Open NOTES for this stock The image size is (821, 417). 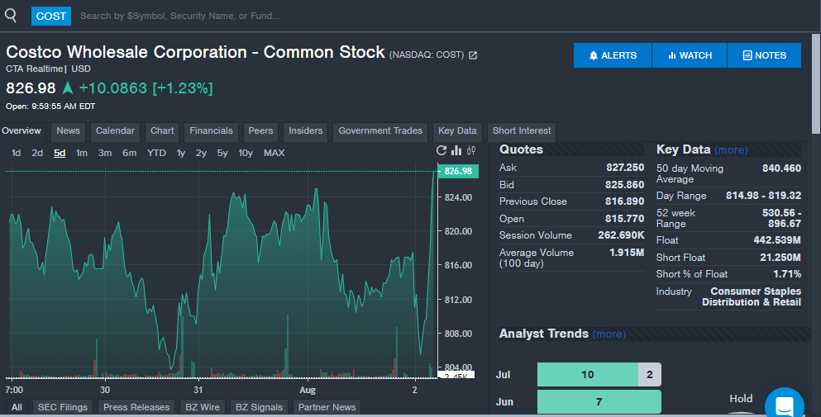[x=765, y=55]
